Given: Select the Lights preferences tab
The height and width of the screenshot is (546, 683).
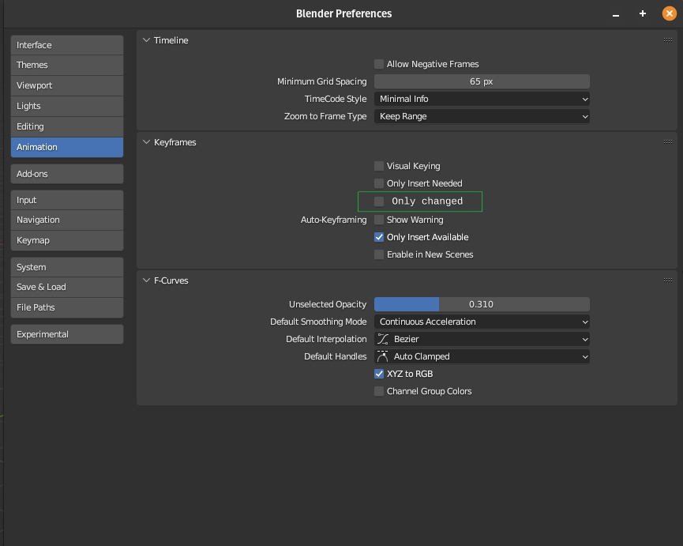Looking at the screenshot, I should click(67, 106).
